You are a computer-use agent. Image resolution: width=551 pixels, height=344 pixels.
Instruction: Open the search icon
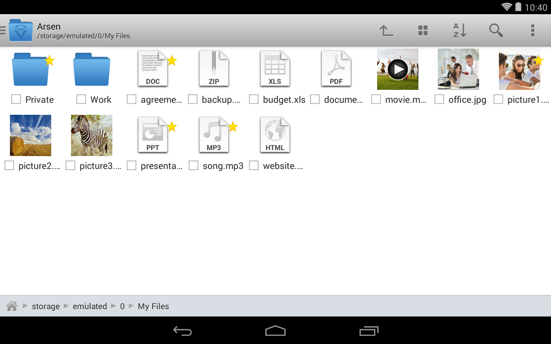pyautogui.click(x=496, y=30)
